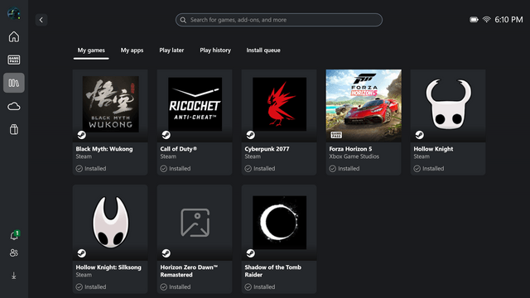
Task: Click Xbox Game Studios publisher label
Action: point(354,156)
